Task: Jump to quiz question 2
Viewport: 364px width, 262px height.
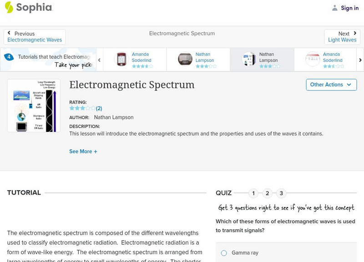Action: coord(268,193)
